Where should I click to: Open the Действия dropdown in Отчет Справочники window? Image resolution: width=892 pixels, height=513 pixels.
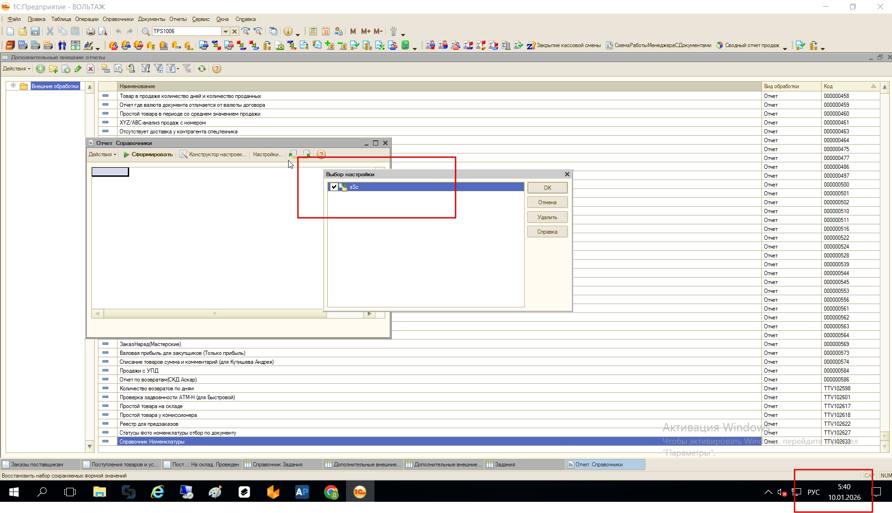(103, 154)
